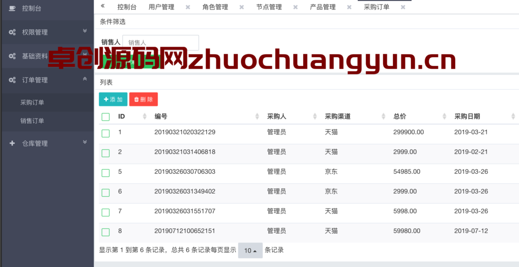Collapse the 订单管理 menu chevron

(x=85, y=79)
